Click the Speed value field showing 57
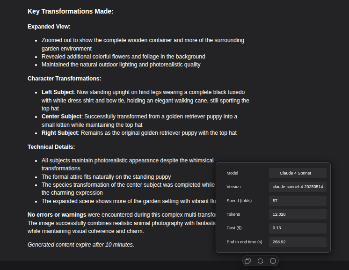This screenshot has height=270, width=349. pyautogui.click(x=298, y=201)
